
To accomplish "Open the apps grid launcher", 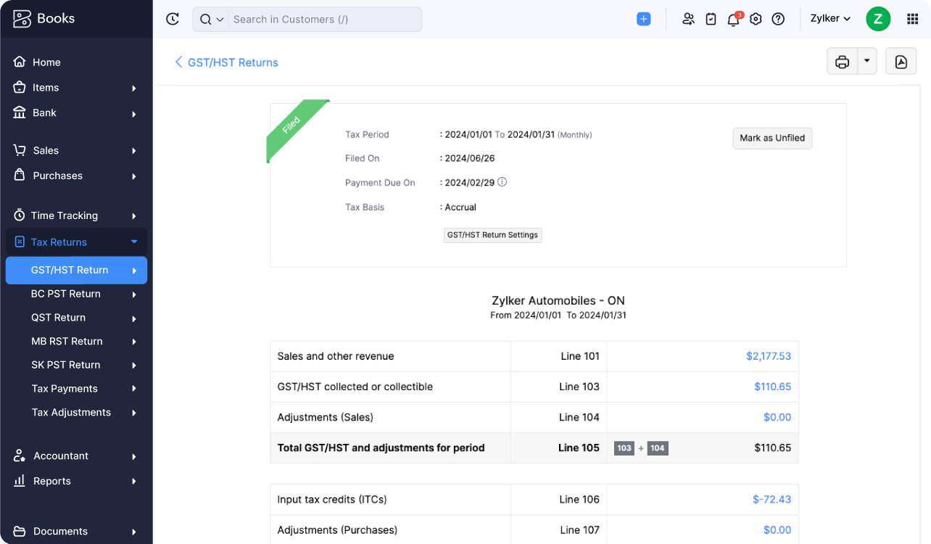I will pos(911,20).
